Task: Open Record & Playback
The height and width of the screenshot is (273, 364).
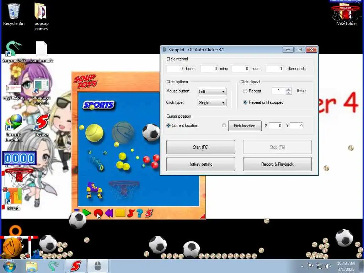Action: click(277, 164)
